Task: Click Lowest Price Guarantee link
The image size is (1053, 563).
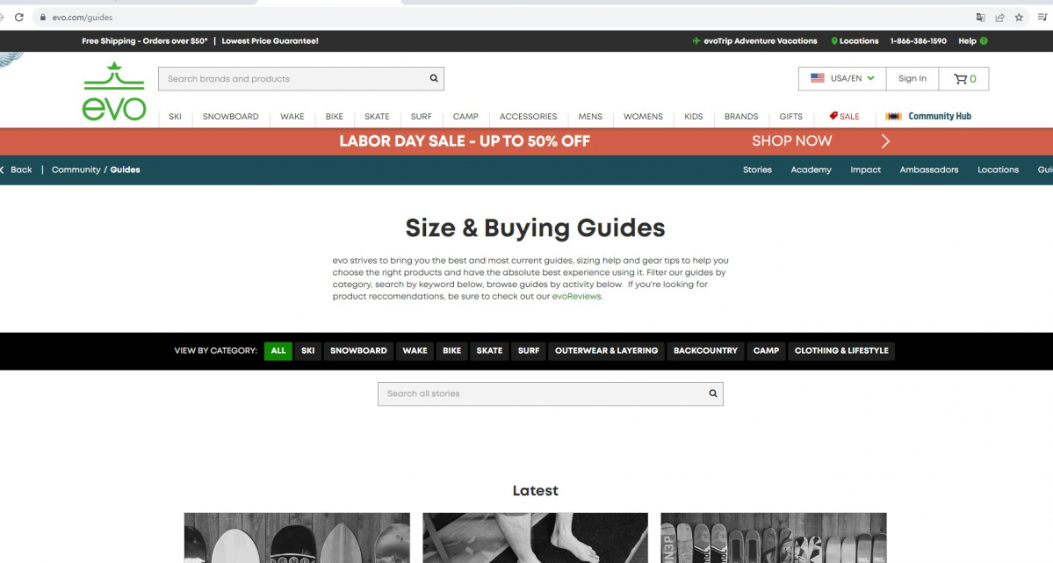Action: coord(270,41)
